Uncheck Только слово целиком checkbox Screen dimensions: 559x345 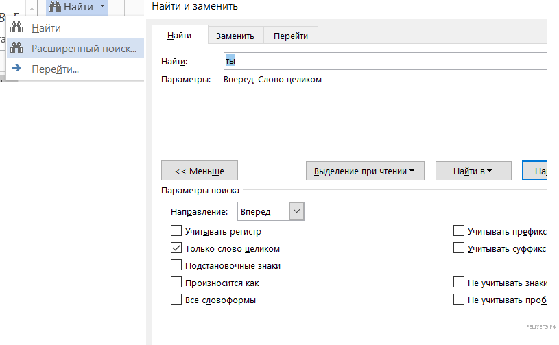pos(176,248)
